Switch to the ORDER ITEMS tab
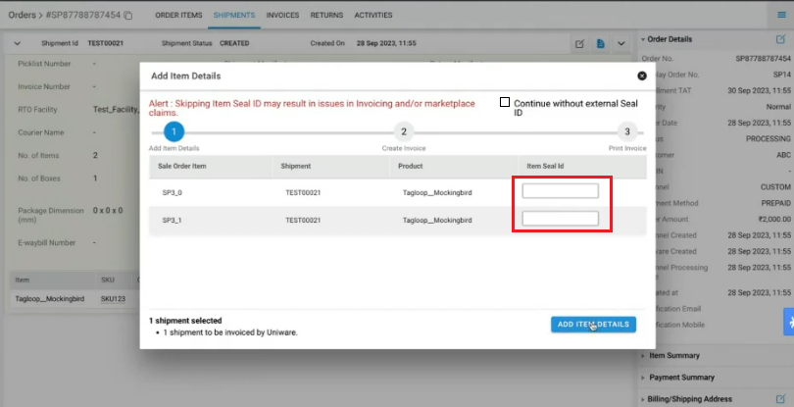 178,16
